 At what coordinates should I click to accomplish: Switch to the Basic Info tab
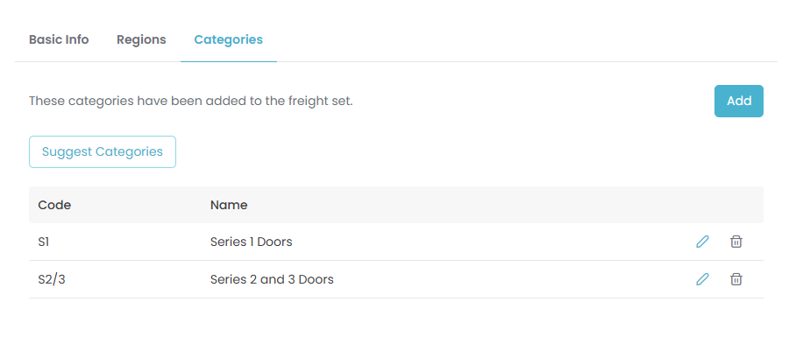(59, 39)
